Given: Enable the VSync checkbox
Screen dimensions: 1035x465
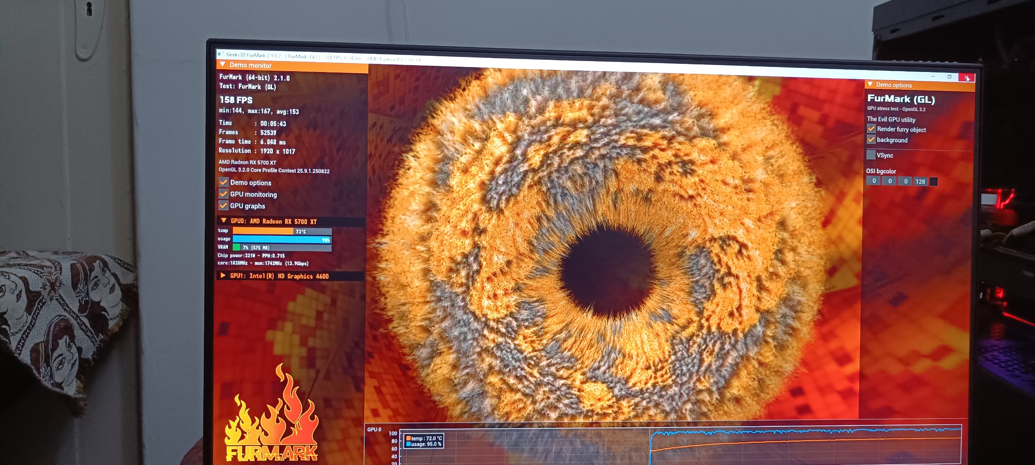Looking at the screenshot, I should pyautogui.click(x=871, y=155).
